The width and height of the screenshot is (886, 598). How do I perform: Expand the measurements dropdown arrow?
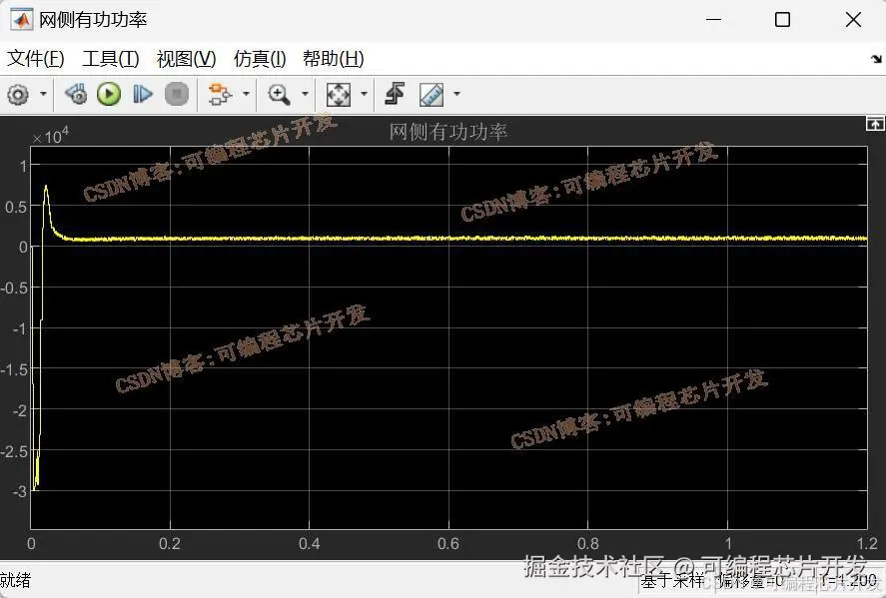[456, 94]
